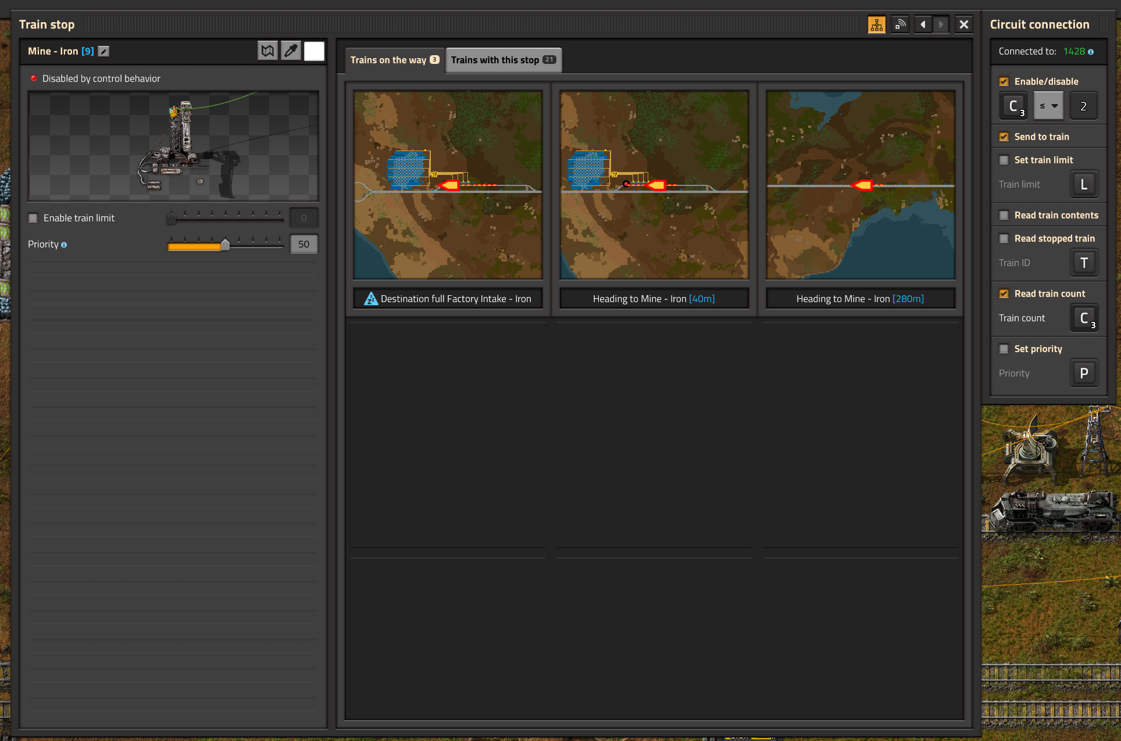The height and width of the screenshot is (741, 1121).
Task: Click the circuit network ID info icon
Action: [1091, 52]
